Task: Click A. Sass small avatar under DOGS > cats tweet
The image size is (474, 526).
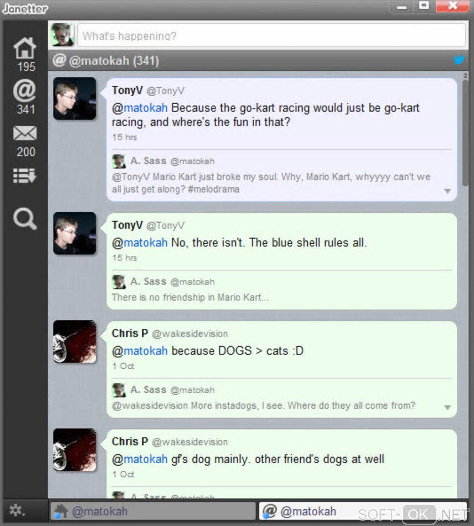Action: [x=119, y=390]
